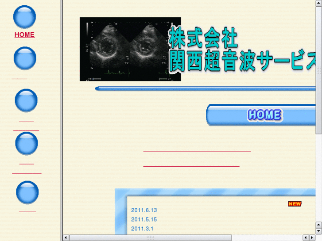322x241 pixels.
Task: Click the blue HOME banner button
Action: (x=261, y=115)
